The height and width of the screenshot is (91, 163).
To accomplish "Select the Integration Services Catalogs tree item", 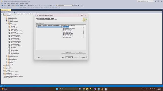I will click(x=12, y=75).
